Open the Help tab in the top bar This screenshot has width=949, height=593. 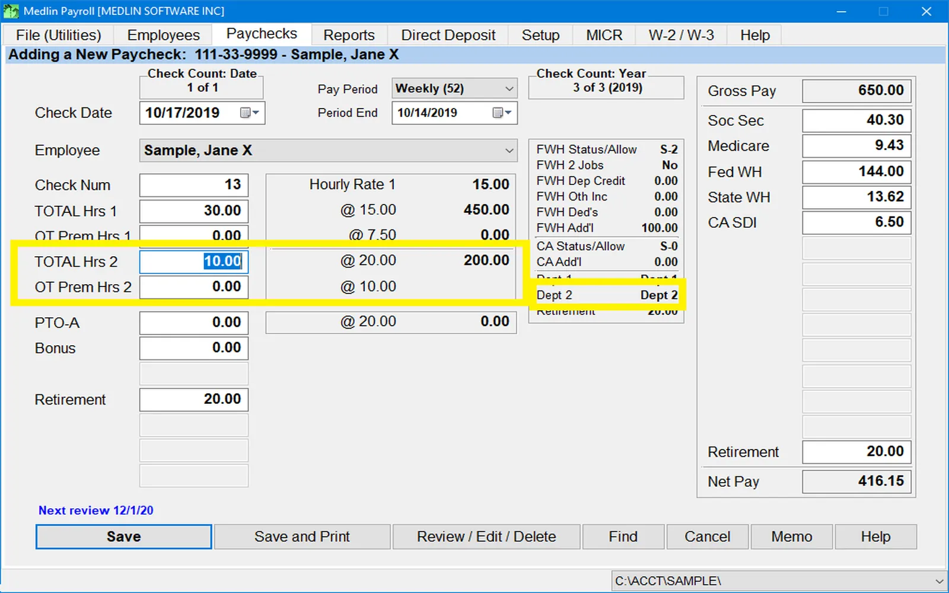754,35
